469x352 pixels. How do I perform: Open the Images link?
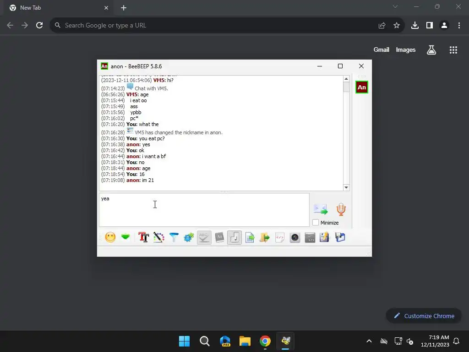[406, 49]
